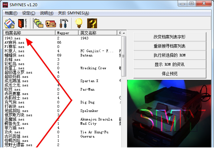Select 超级魂斗罗.nes in the file list
Viewport: 214px width, 153px height.
(x=18, y=73)
